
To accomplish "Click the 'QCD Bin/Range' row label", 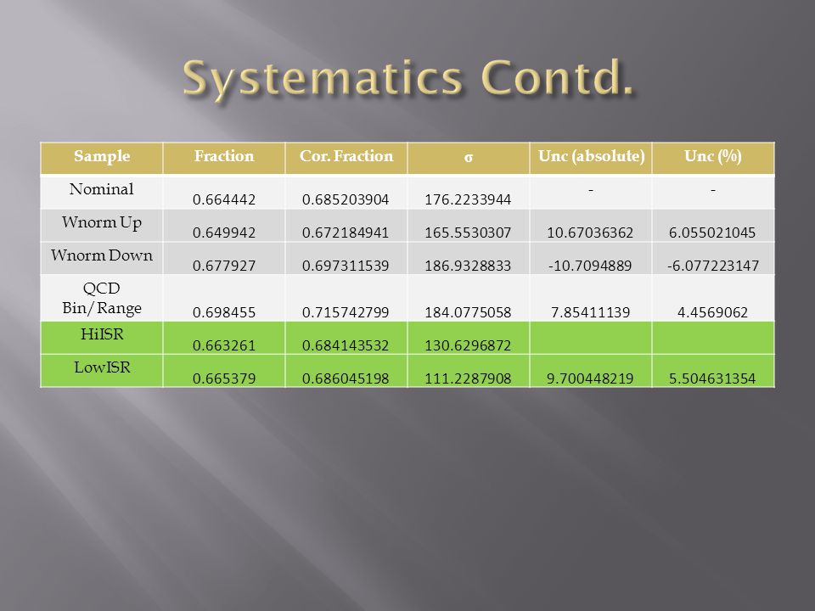I will tap(102, 298).
